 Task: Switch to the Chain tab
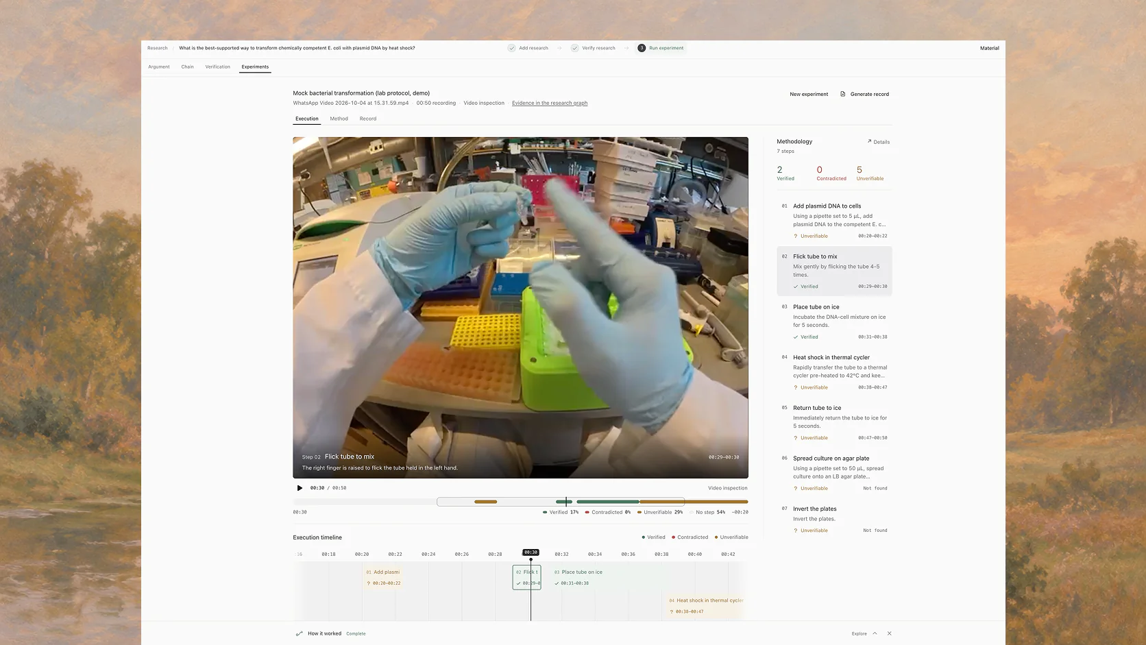click(x=187, y=66)
